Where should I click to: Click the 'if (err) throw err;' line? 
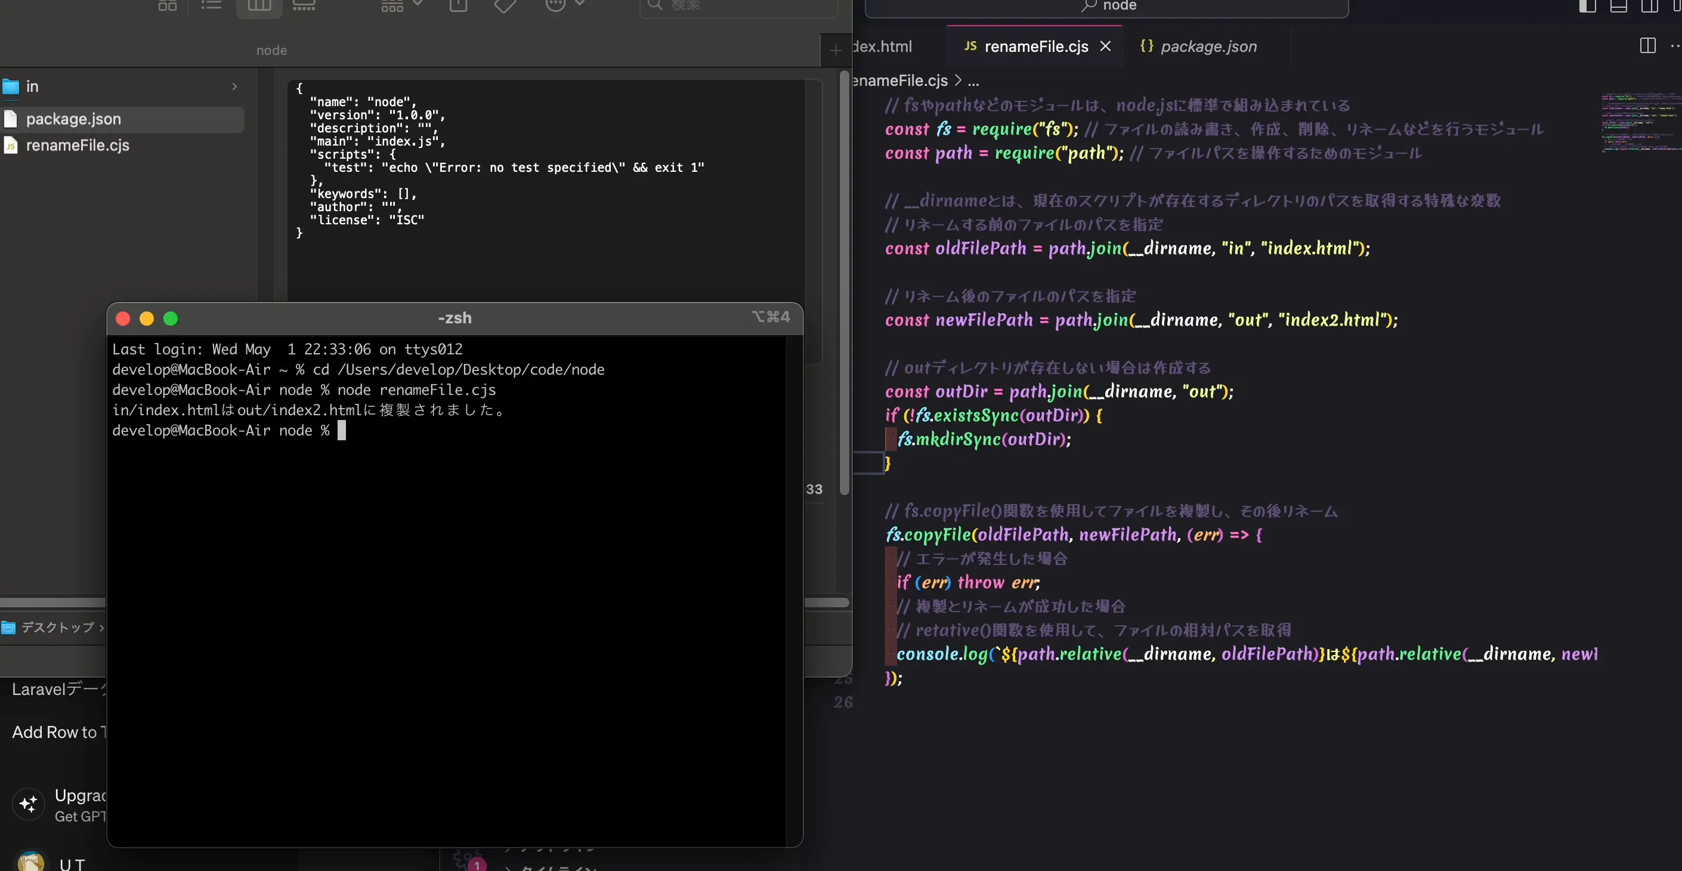click(968, 582)
